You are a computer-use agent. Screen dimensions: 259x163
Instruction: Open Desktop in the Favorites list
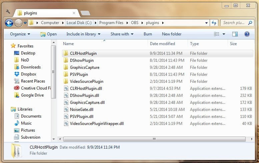(x=25, y=53)
